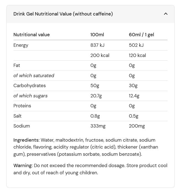Click the bold Warning label
This screenshot has width=180, height=192.
pyautogui.click(x=23, y=165)
